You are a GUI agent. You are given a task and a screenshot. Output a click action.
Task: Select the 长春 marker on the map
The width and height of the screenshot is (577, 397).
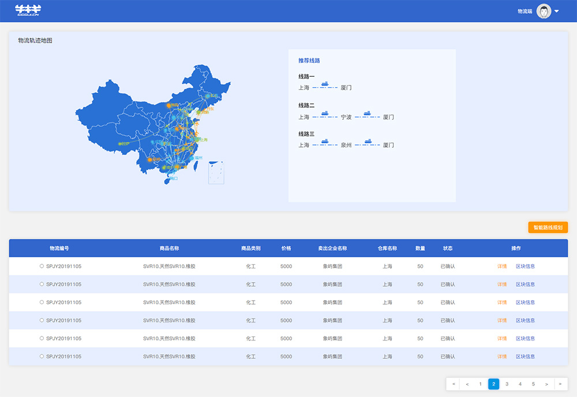point(208,96)
